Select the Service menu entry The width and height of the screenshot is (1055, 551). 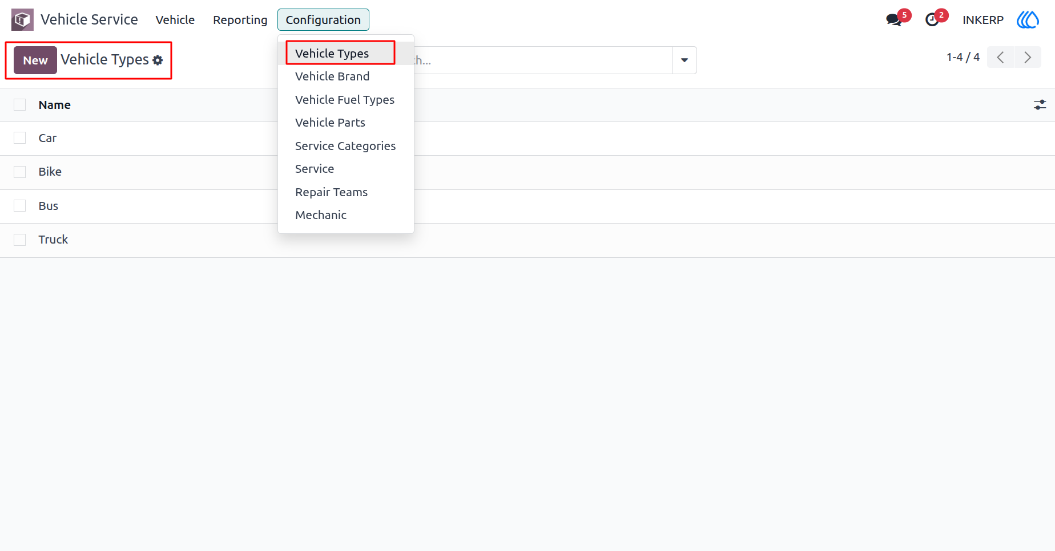click(345, 169)
